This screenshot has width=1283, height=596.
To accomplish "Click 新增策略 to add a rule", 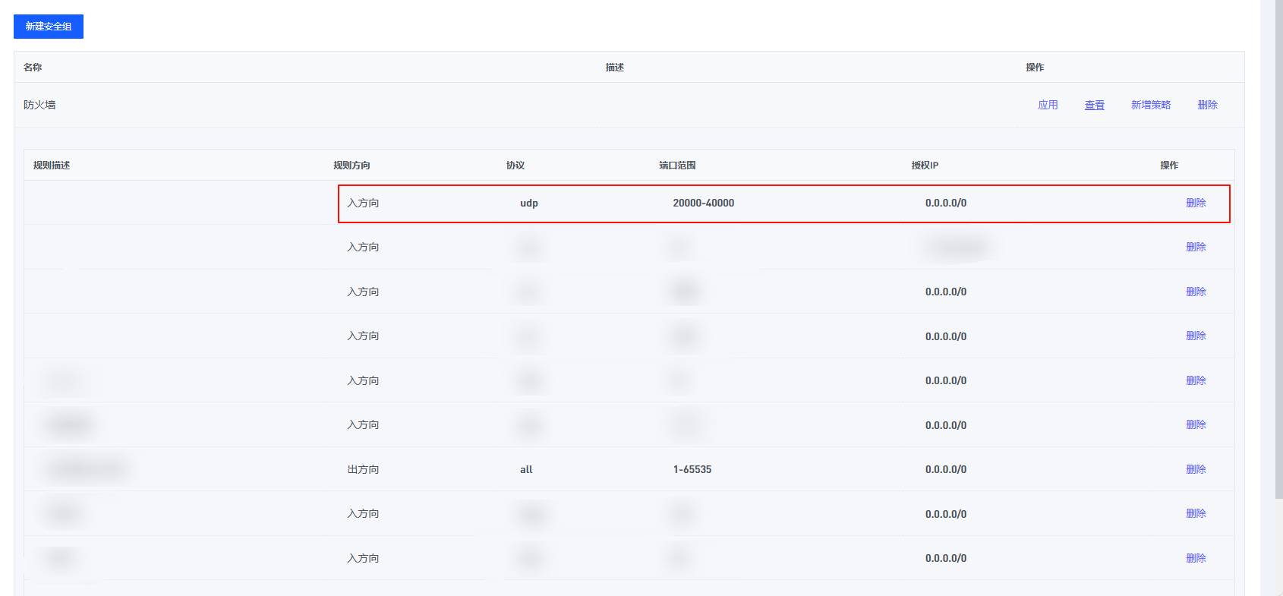I will pos(1150,105).
